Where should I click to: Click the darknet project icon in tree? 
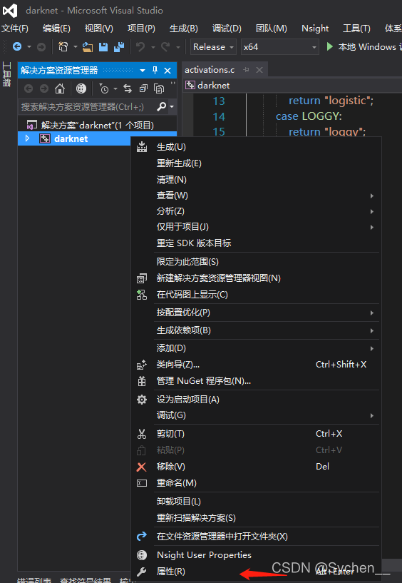click(x=45, y=138)
